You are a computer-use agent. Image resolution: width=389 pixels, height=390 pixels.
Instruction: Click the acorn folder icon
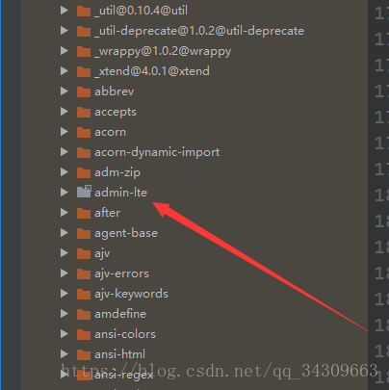pos(84,132)
